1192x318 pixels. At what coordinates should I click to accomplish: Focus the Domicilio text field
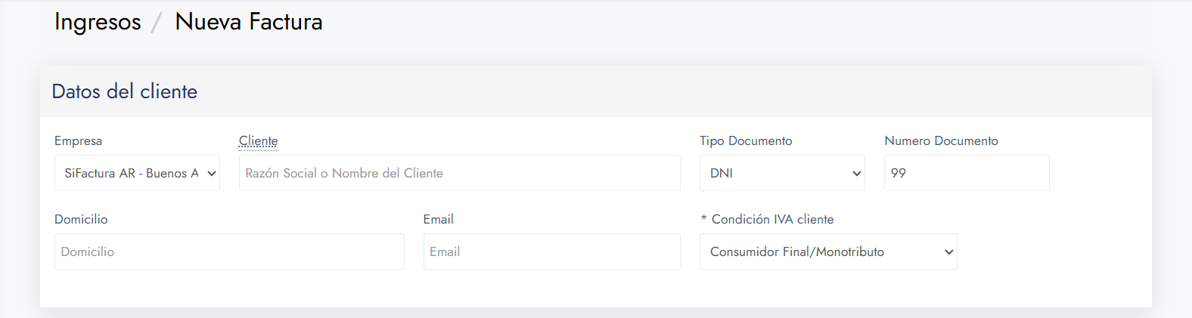click(229, 252)
